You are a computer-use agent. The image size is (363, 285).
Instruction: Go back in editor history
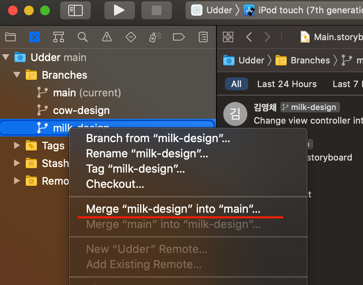249,37
